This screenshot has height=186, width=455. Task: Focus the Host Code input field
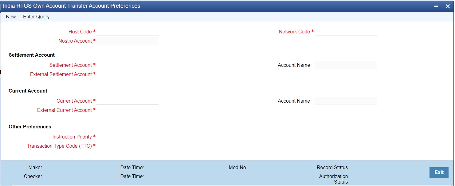pos(127,32)
